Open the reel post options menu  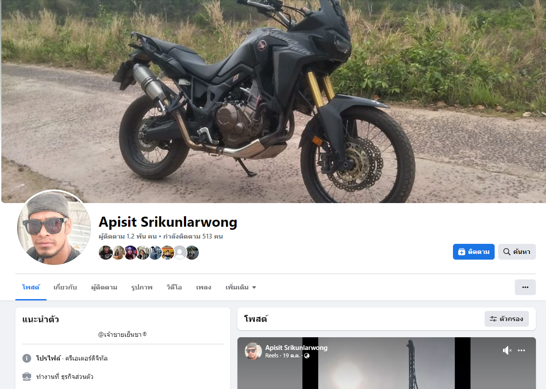(x=521, y=350)
